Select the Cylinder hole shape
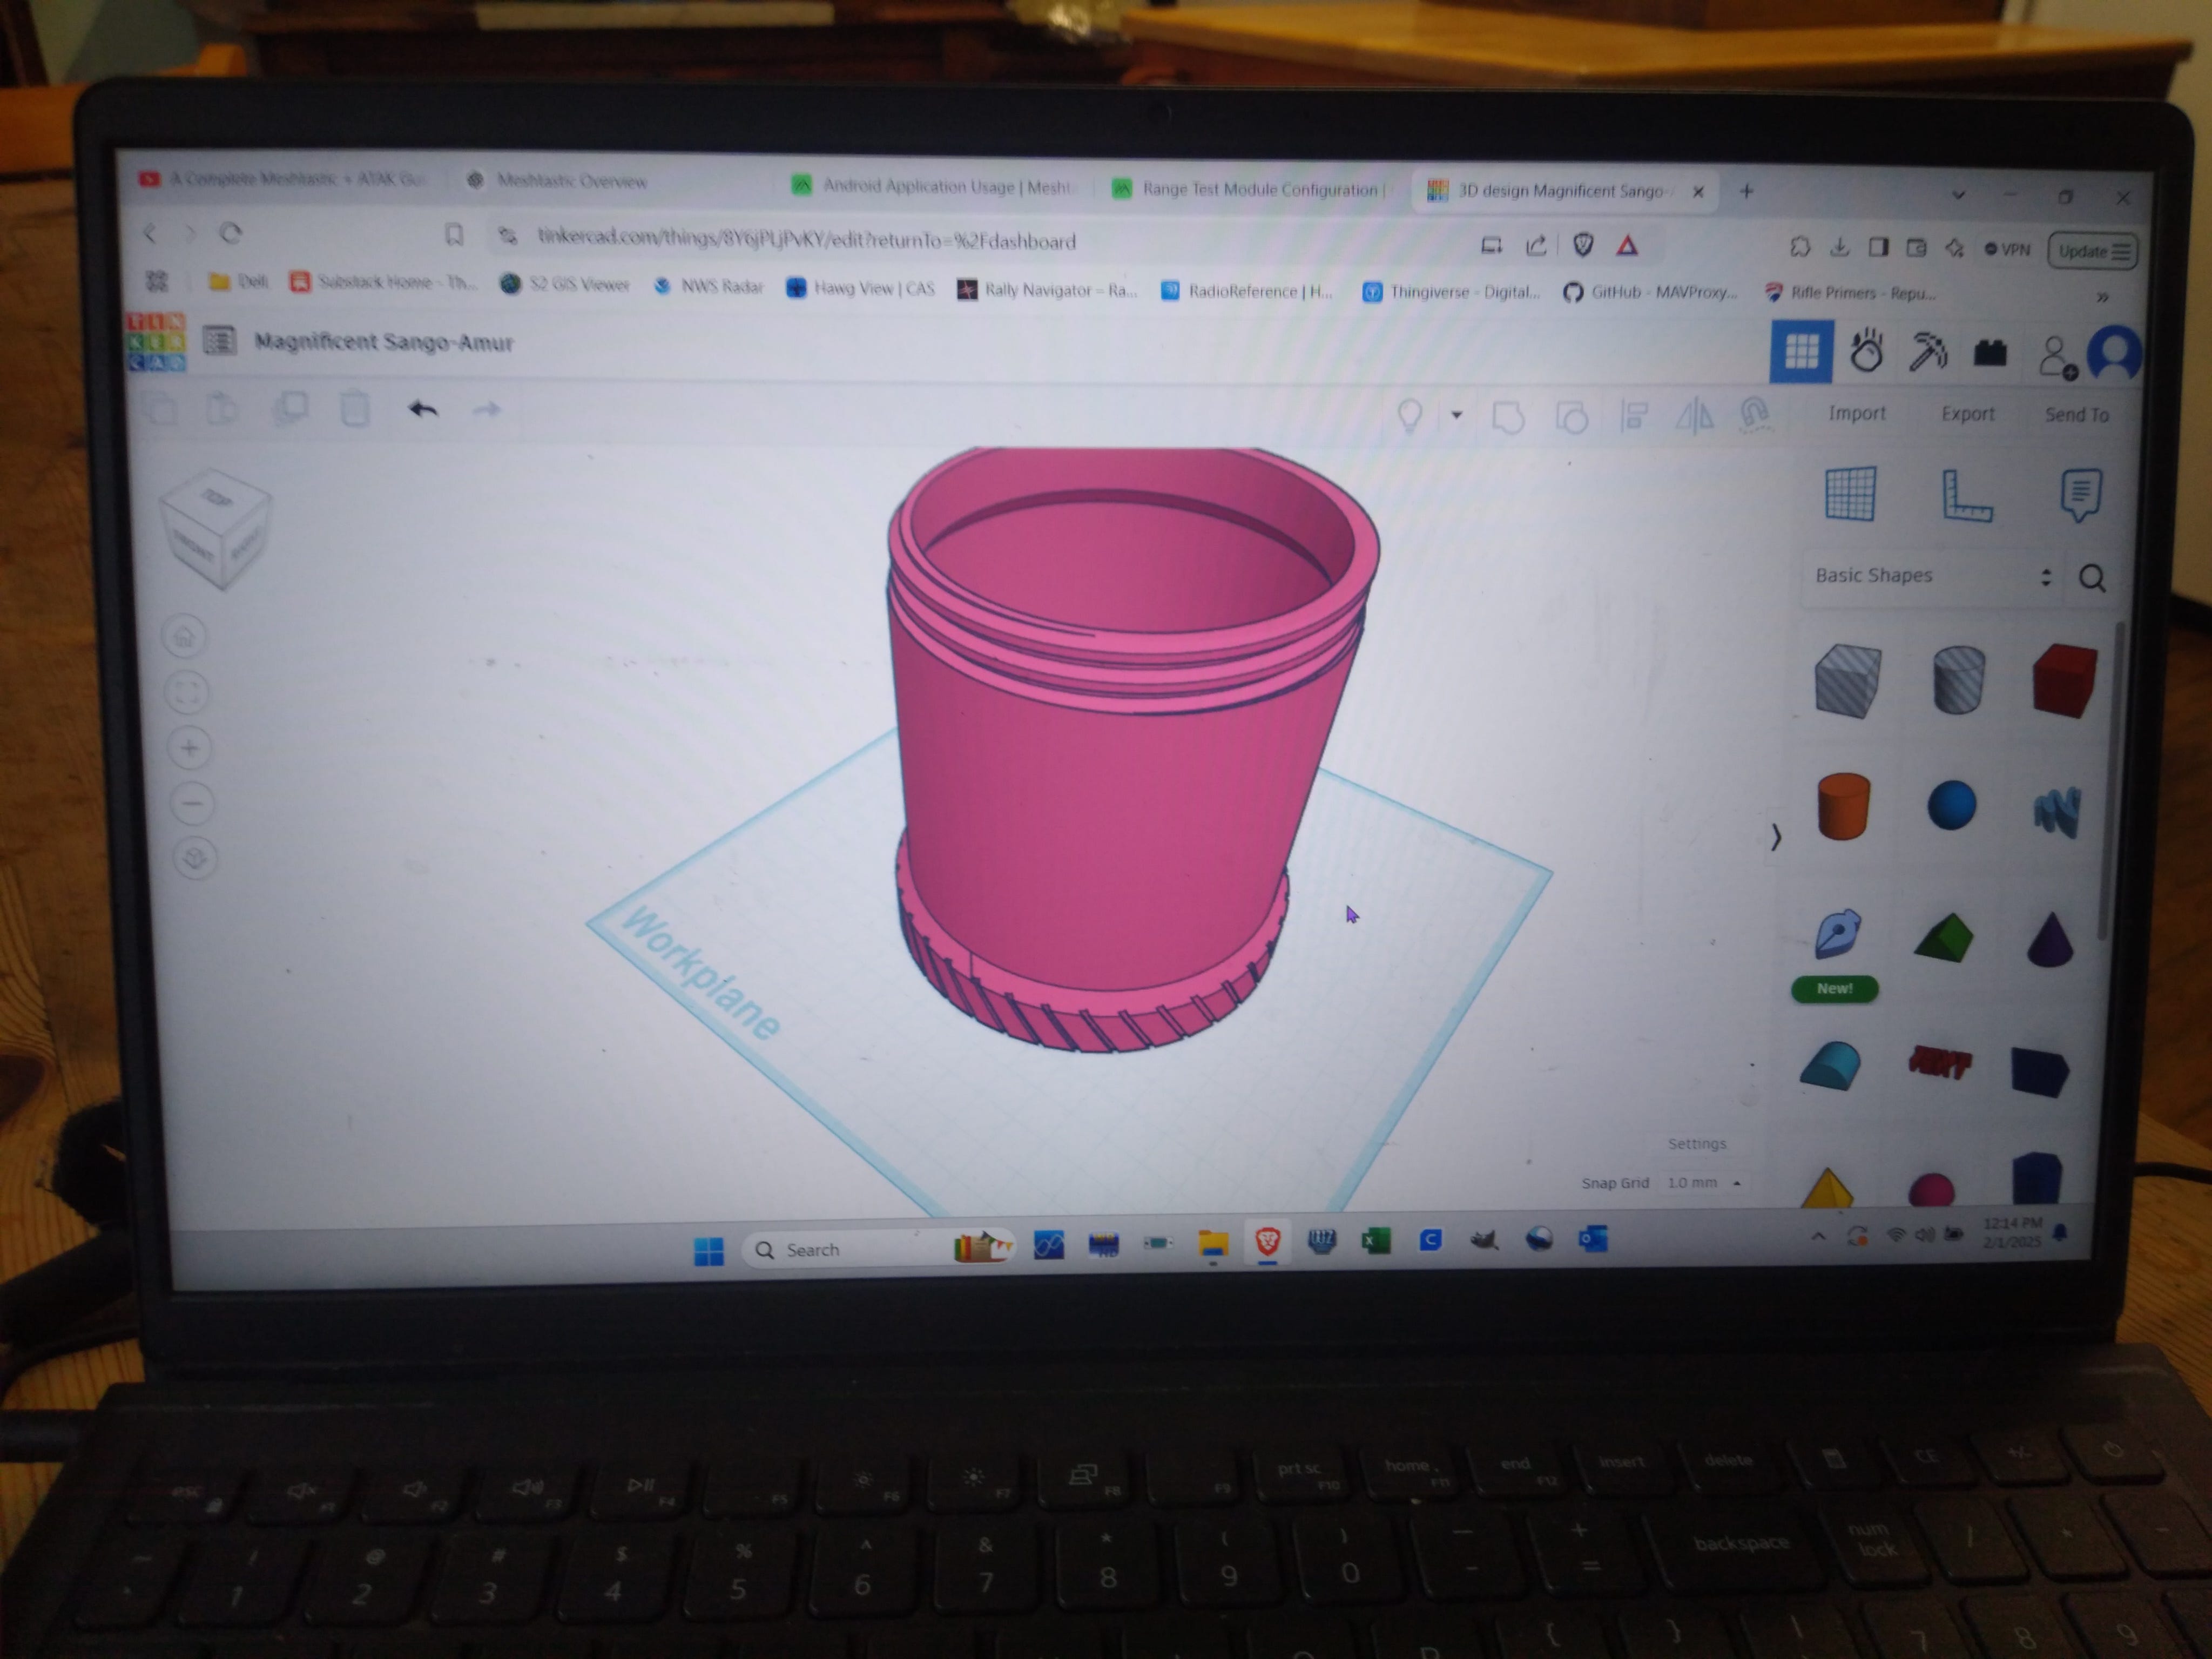 tap(1958, 680)
